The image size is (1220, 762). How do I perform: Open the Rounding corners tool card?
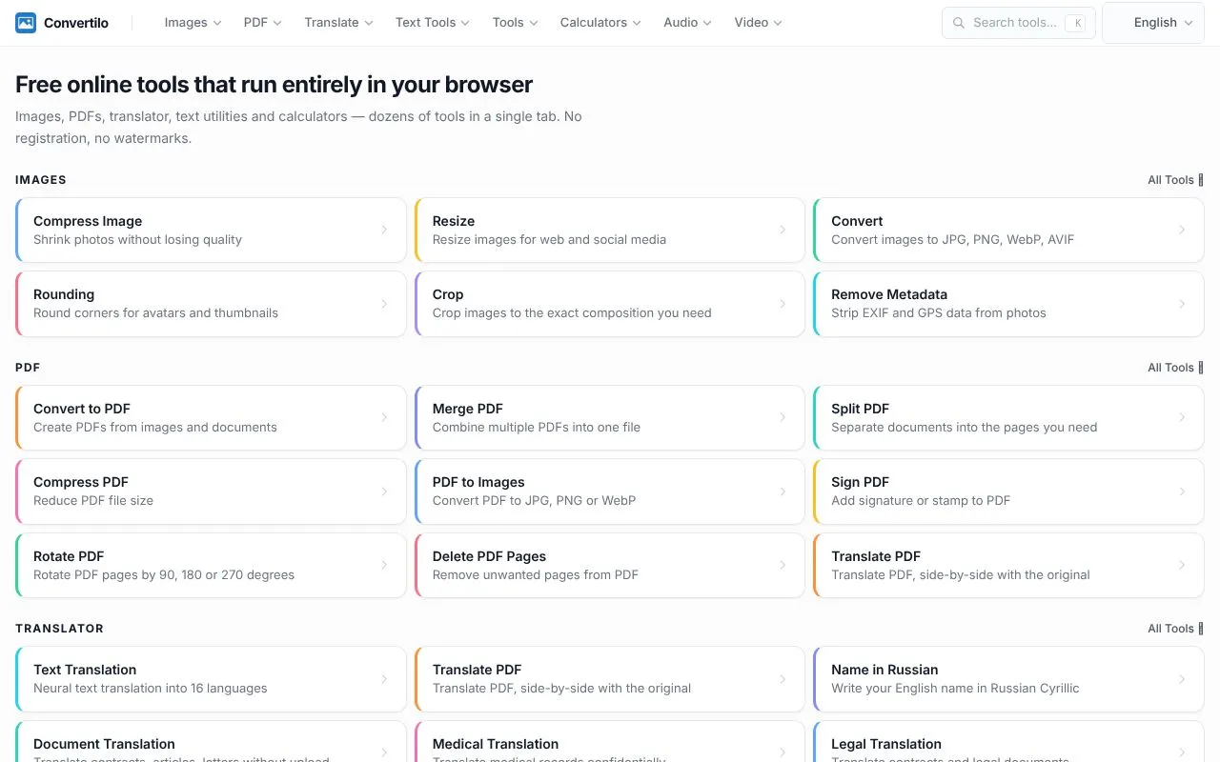[211, 304]
